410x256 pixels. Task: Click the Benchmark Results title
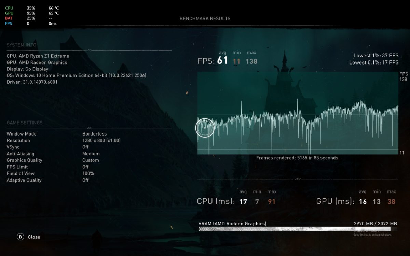pyautogui.click(x=205, y=19)
